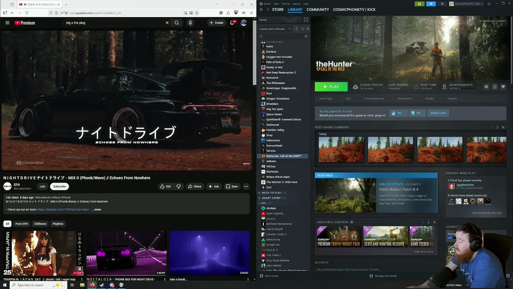Screen dimensions: 513x289
Task: Open Steam announcements megaphone button
Action: 431,4
